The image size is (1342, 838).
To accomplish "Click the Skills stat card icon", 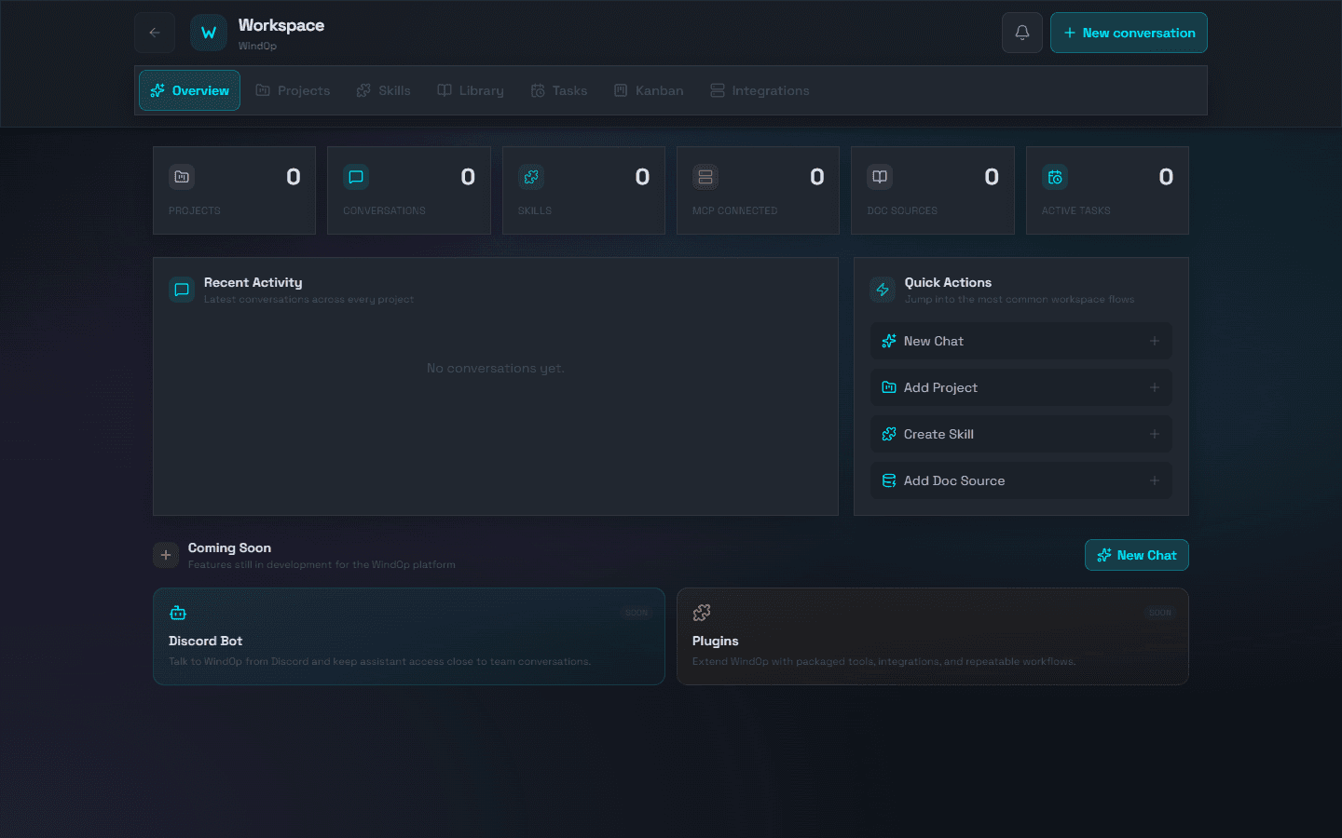I will tap(531, 177).
